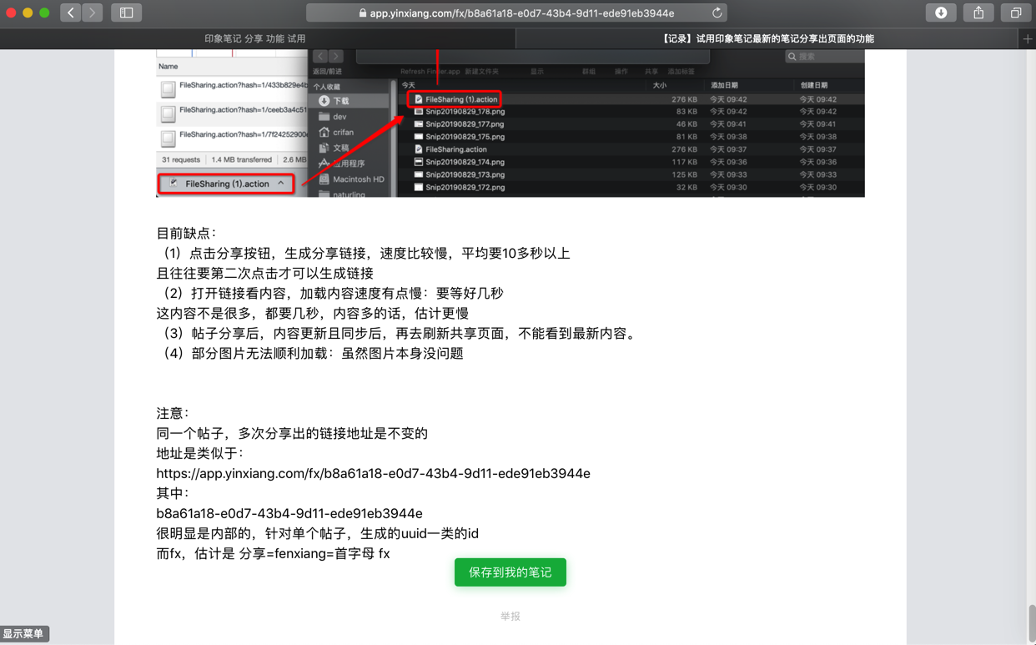Image resolution: width=1036 pixels, height=645 pixels.
Task: Click the page's vertical scrollbar thumb
Action: pos(1031,622)
